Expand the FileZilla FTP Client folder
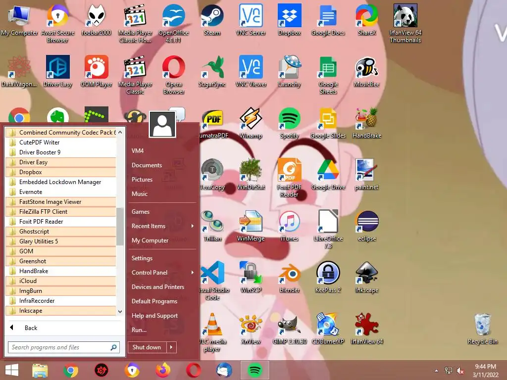This screenshot has width=507, height=380. [61, 212]
